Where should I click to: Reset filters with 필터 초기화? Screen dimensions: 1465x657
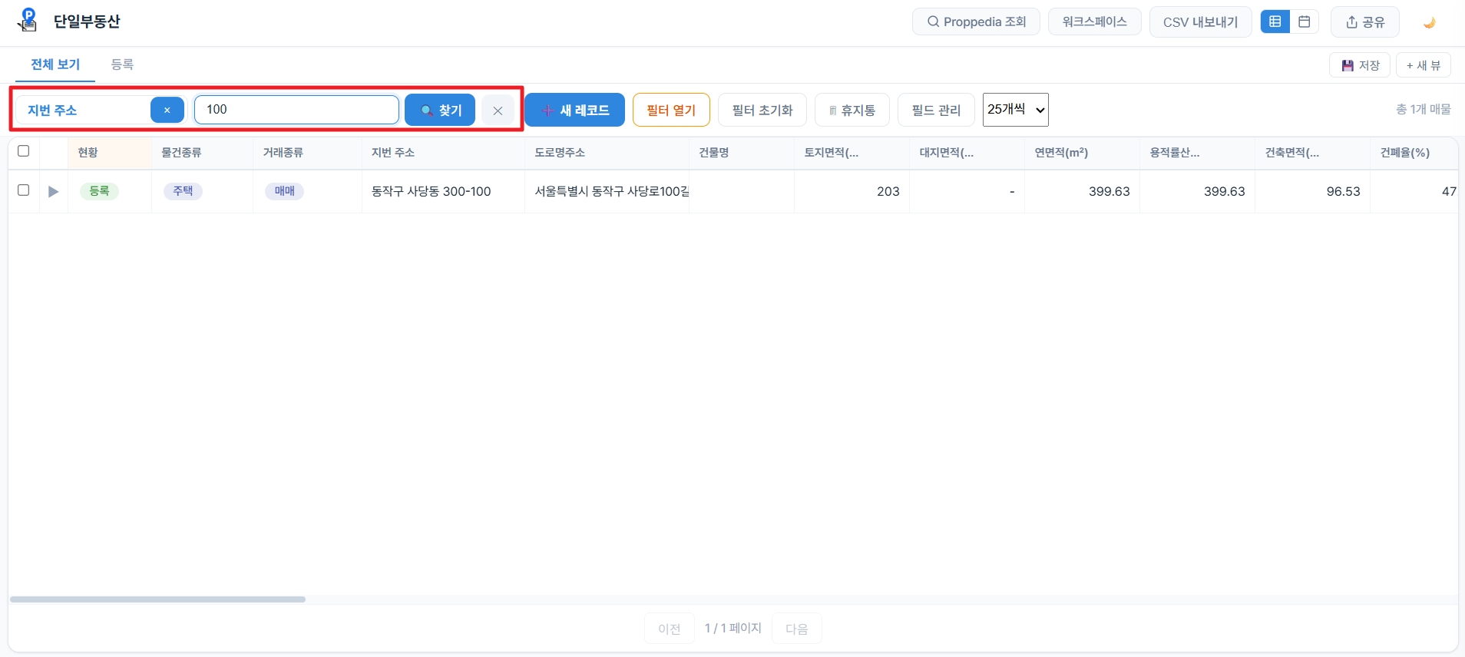tap(762, 110)
